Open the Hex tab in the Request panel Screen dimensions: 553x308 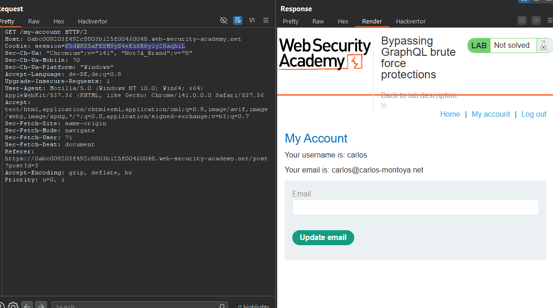coord(59,21)
